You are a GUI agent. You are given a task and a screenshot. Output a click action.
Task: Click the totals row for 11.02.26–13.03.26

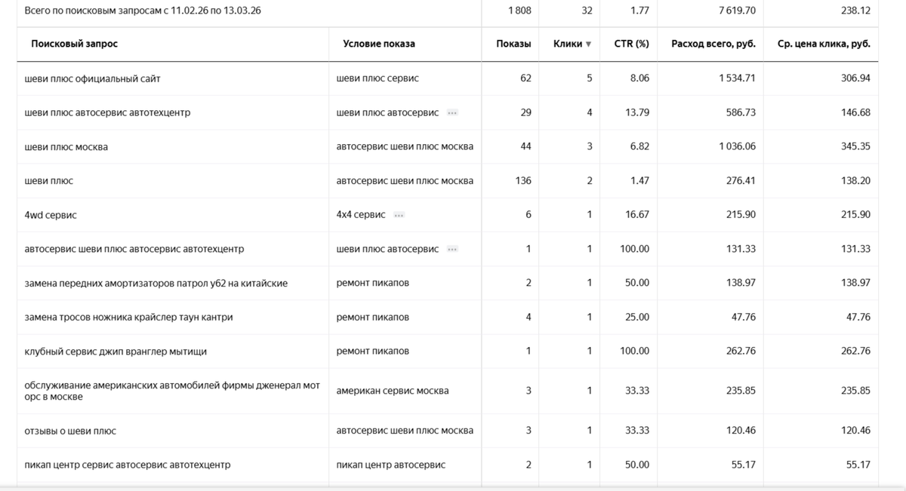[448, 11]
